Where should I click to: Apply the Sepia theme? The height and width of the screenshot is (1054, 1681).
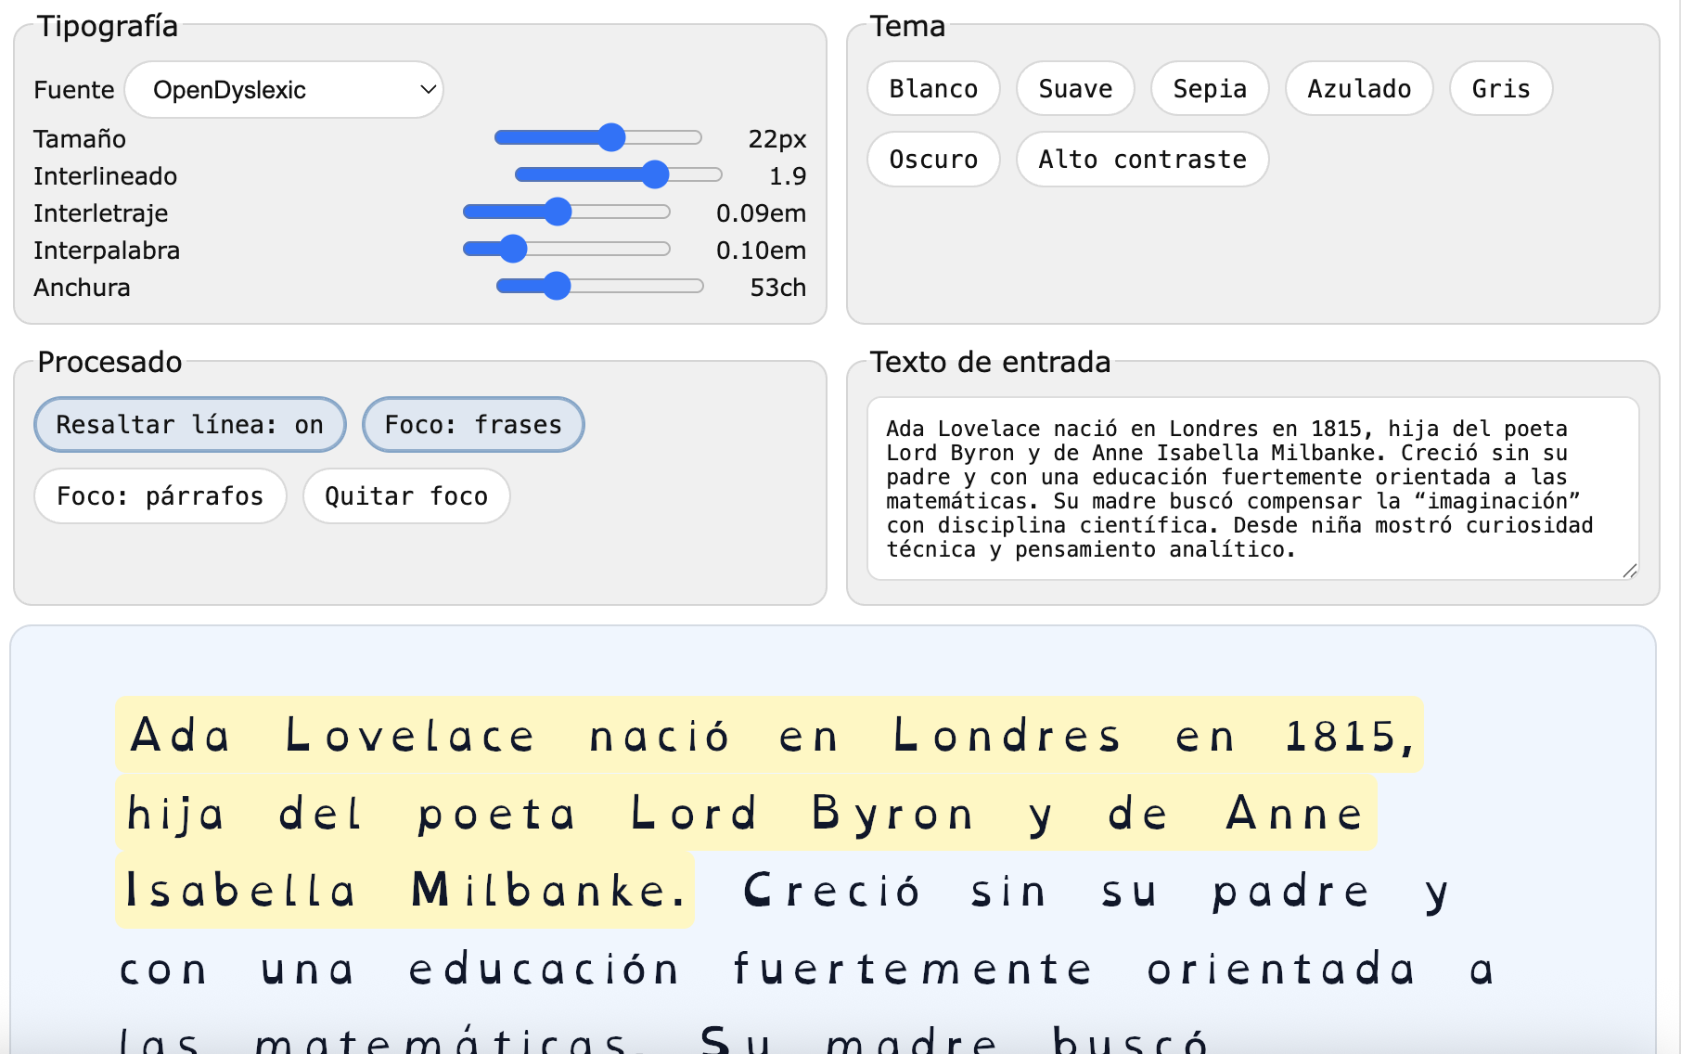pos(1210,89)
